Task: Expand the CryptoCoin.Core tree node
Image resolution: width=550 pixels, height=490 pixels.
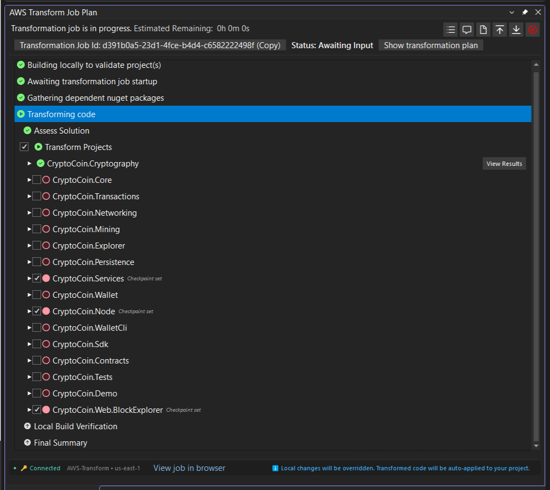Action: (x=30, y=180)
